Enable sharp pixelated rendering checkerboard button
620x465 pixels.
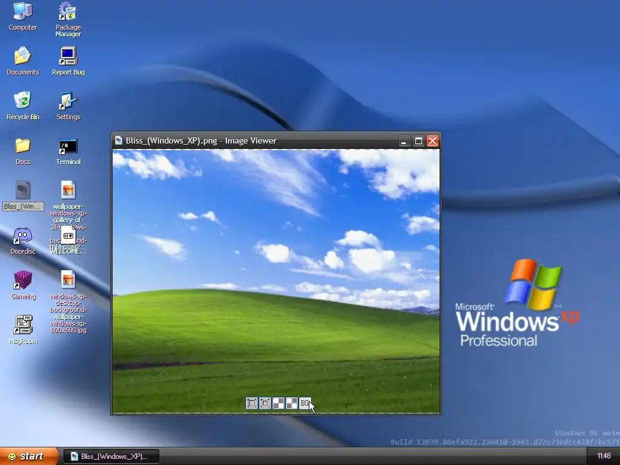coord(279,403)
